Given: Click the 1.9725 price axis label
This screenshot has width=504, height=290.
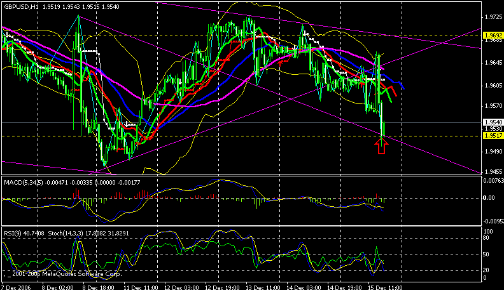Looking at the screenshot, I should pyautogui.click(x=493, y=17).
